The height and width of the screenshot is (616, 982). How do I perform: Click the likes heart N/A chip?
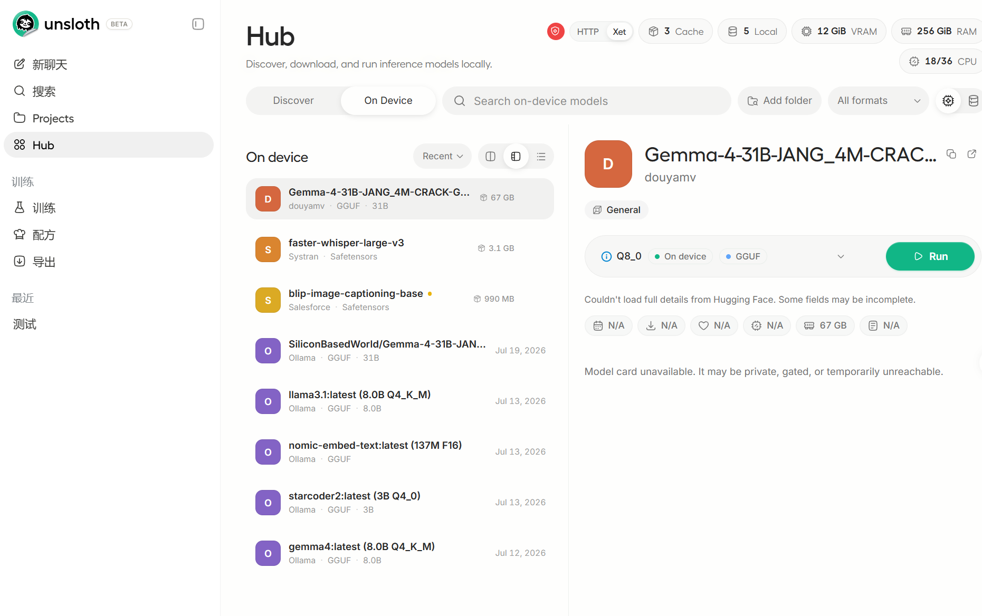click(x=714, y=325)
